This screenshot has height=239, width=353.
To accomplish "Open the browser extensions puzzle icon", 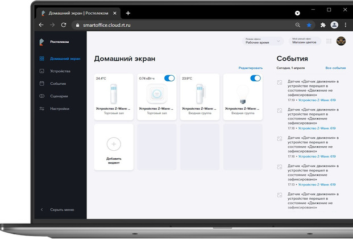I will click(x=322, y=25).
